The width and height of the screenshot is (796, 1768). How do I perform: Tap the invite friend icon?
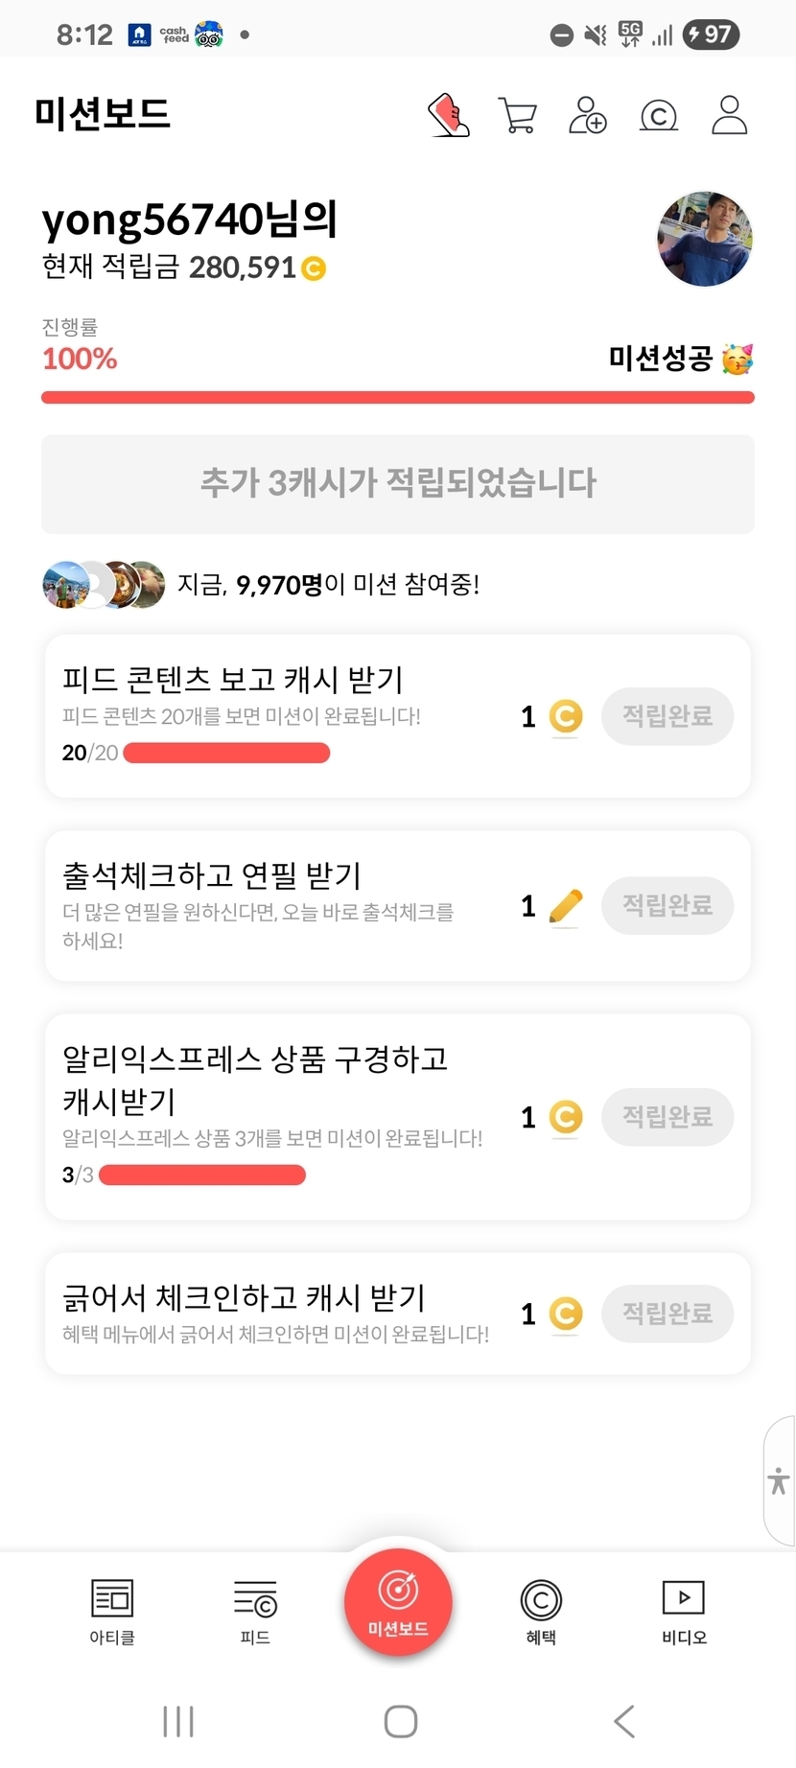coord(588,115)
